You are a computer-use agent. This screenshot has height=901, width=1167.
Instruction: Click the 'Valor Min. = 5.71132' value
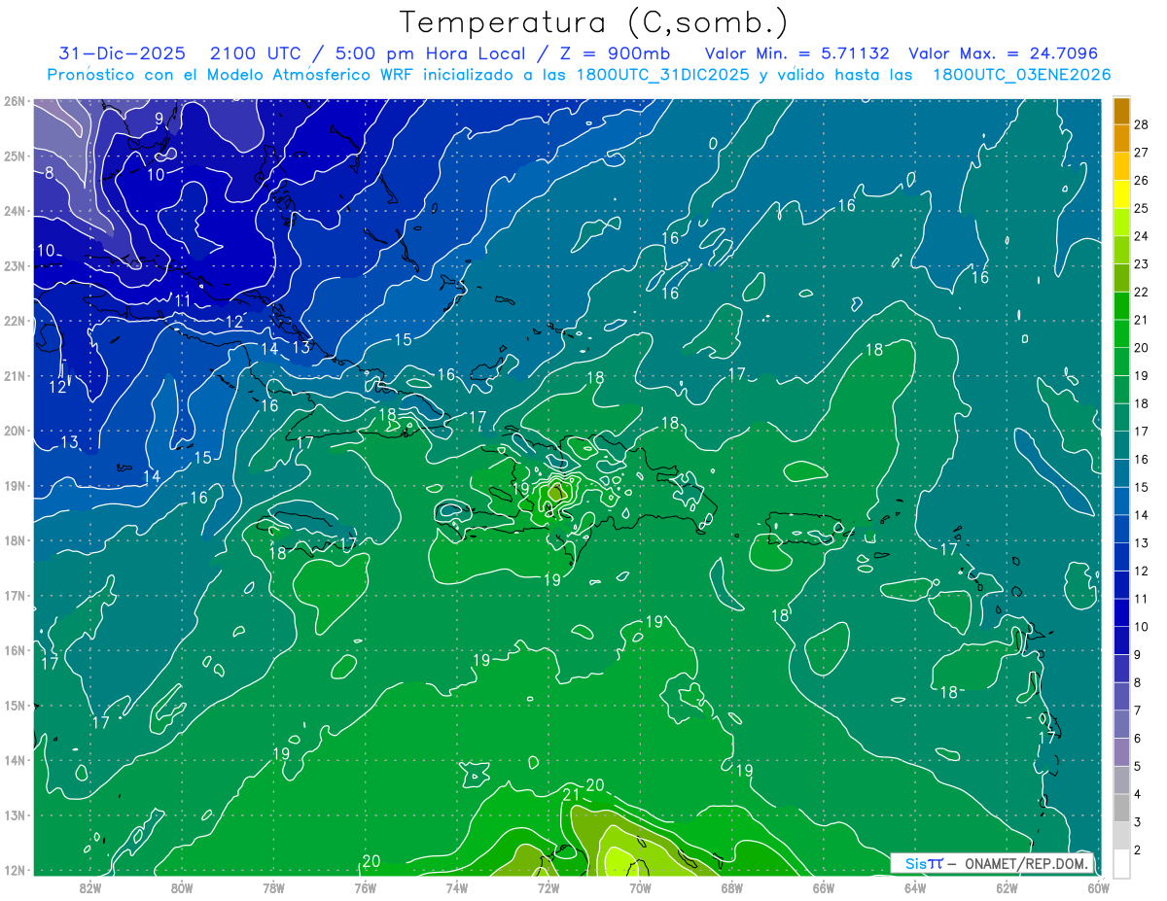click(x=796, y=53)
